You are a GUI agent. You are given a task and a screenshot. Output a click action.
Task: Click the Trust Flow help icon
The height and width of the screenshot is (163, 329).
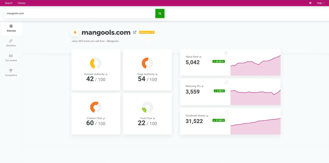coord(154,118)
